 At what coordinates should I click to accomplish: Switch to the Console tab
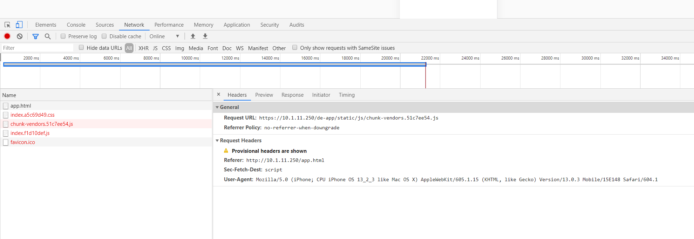click(x=76, y=25)
